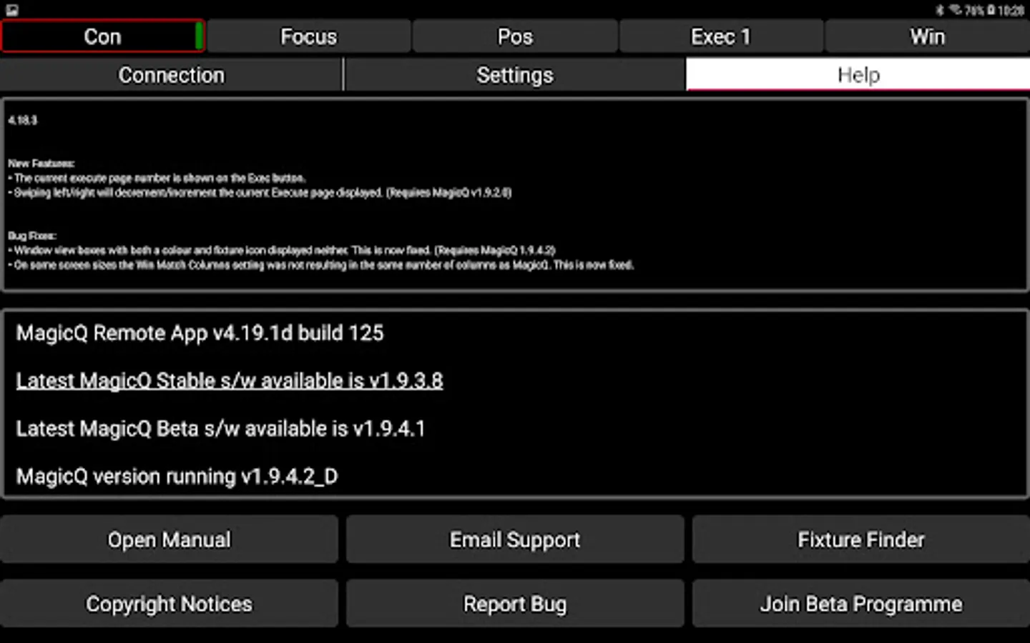Click the Report Bug button
Image resolution: width=1030 pixels, height=643 pixels.
[515, 604]
